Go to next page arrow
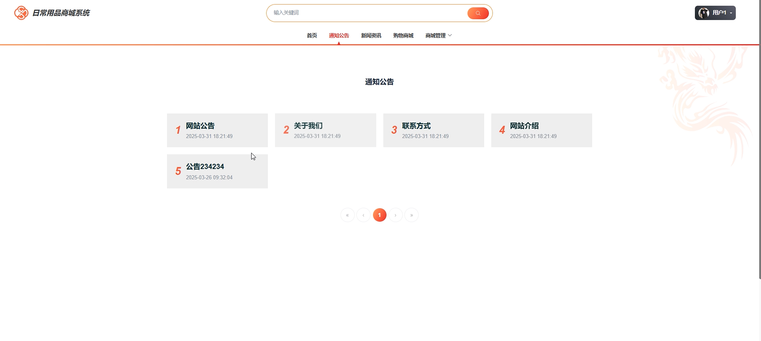Screen dimensions: 761x341 coord(395,215)
